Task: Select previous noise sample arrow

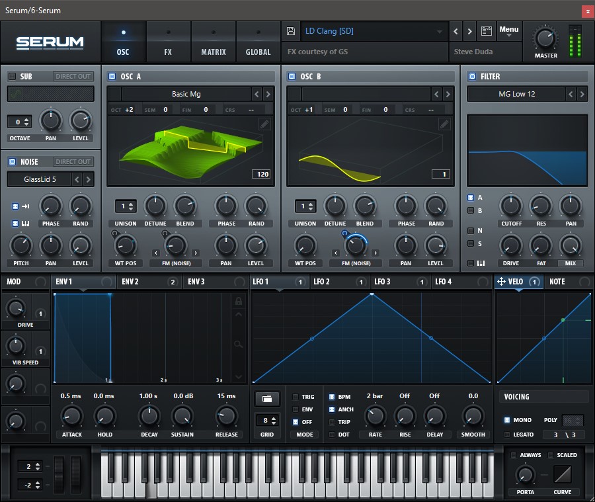Action: coord(77,179)
